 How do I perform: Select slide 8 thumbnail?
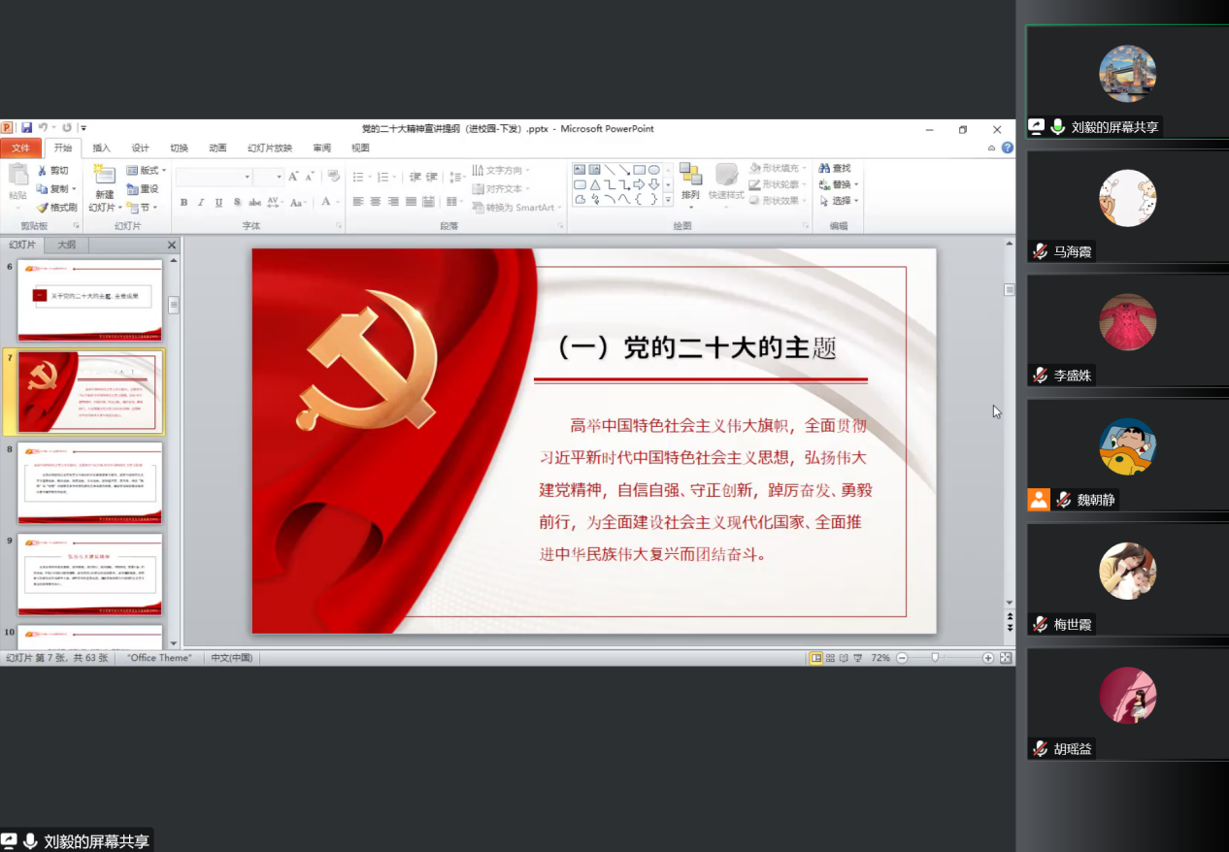coord(90,483)
